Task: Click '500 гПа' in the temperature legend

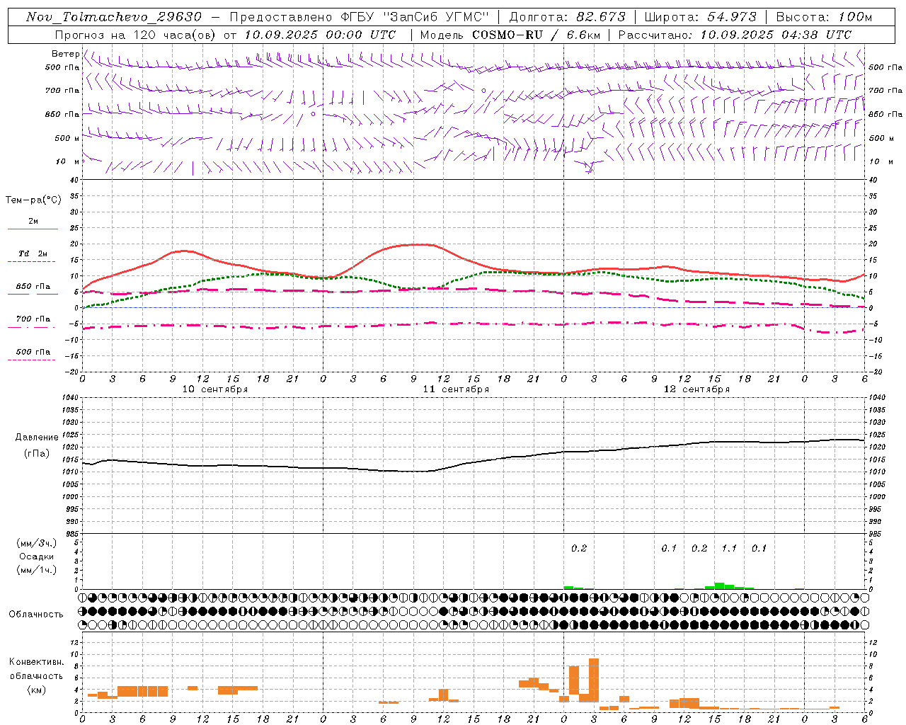Action: click(33, 352)
